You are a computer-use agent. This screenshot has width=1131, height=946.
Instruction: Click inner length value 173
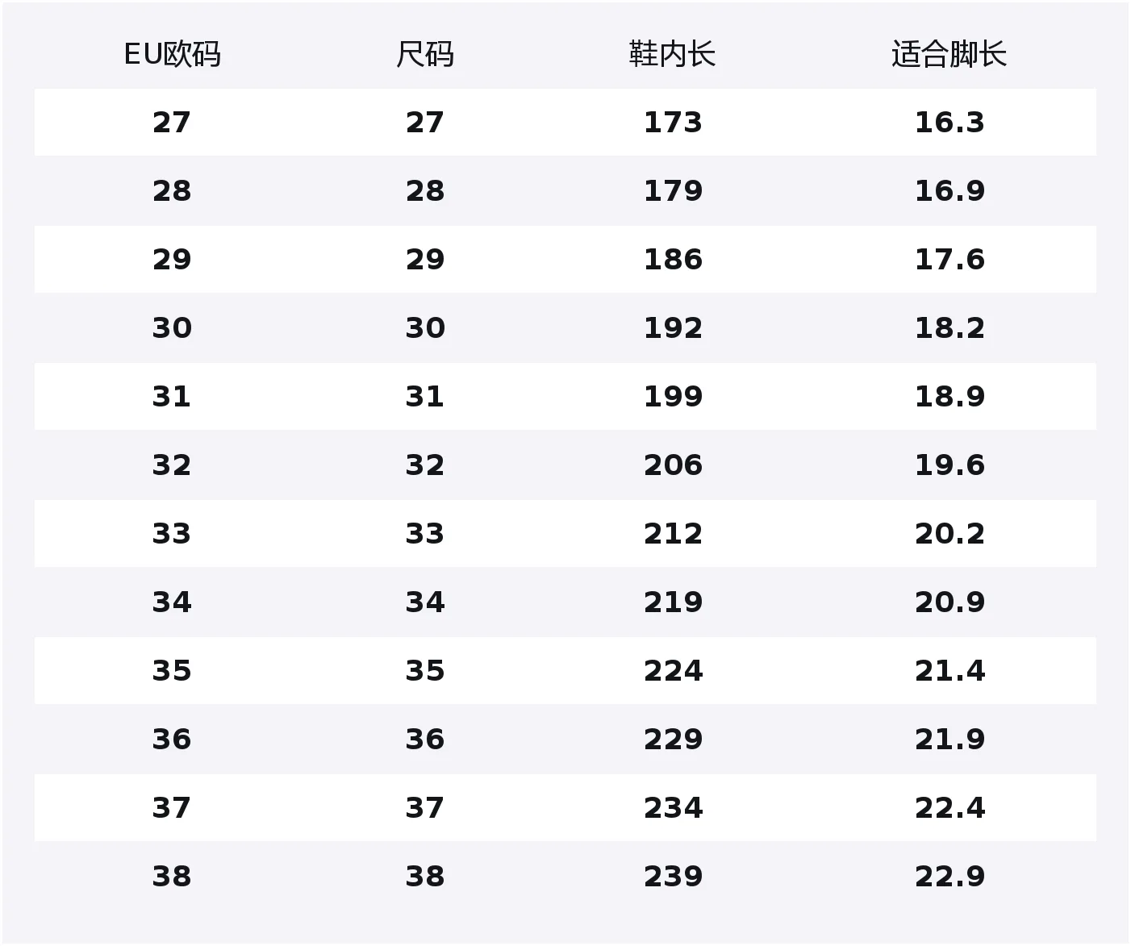(673, 123)
